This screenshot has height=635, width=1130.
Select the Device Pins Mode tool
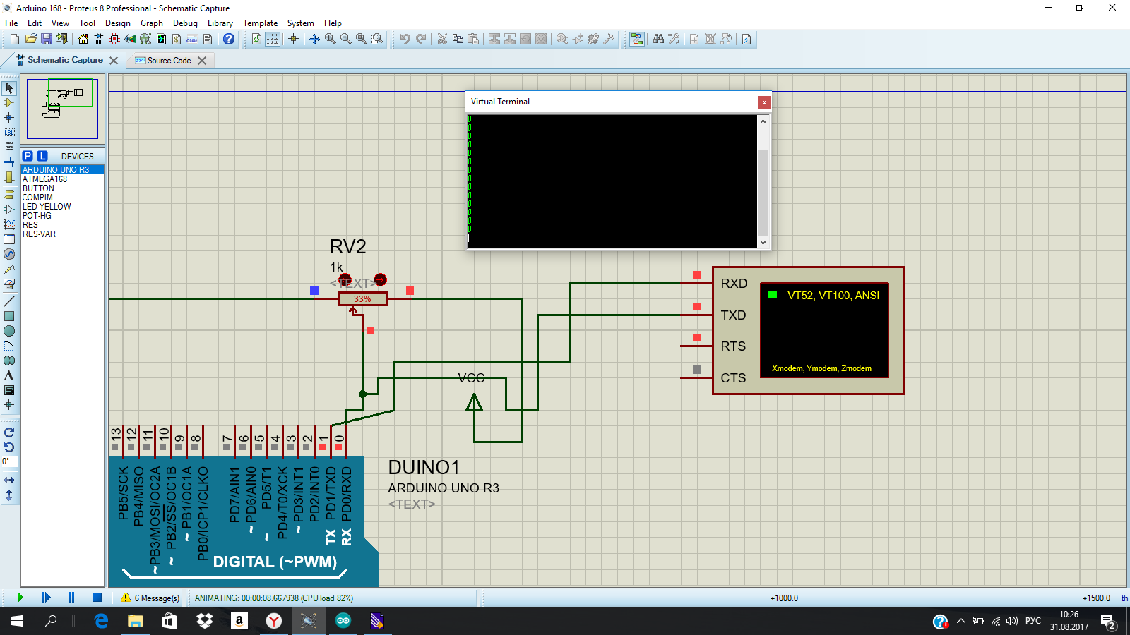click(x=9, y=209)
